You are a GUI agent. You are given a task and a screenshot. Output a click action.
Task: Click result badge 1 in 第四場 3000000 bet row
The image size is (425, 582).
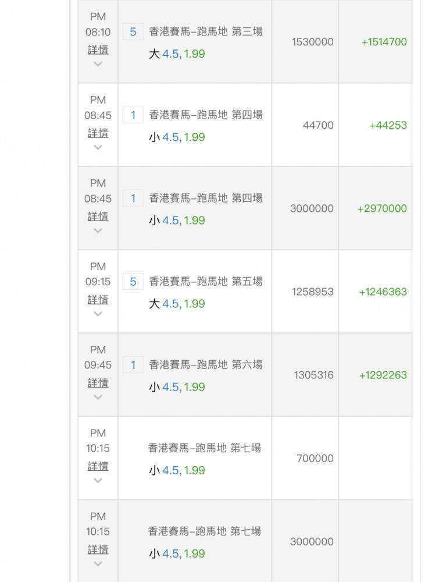tap(133, 198)
